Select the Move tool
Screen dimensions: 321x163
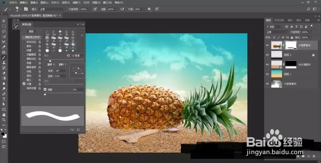pos(4,21)
